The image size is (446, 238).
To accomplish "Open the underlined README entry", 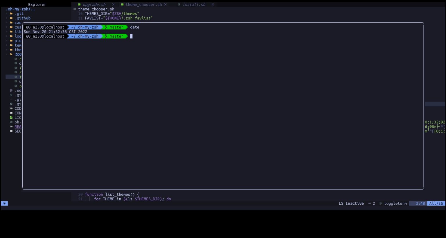I will point(18,127).
